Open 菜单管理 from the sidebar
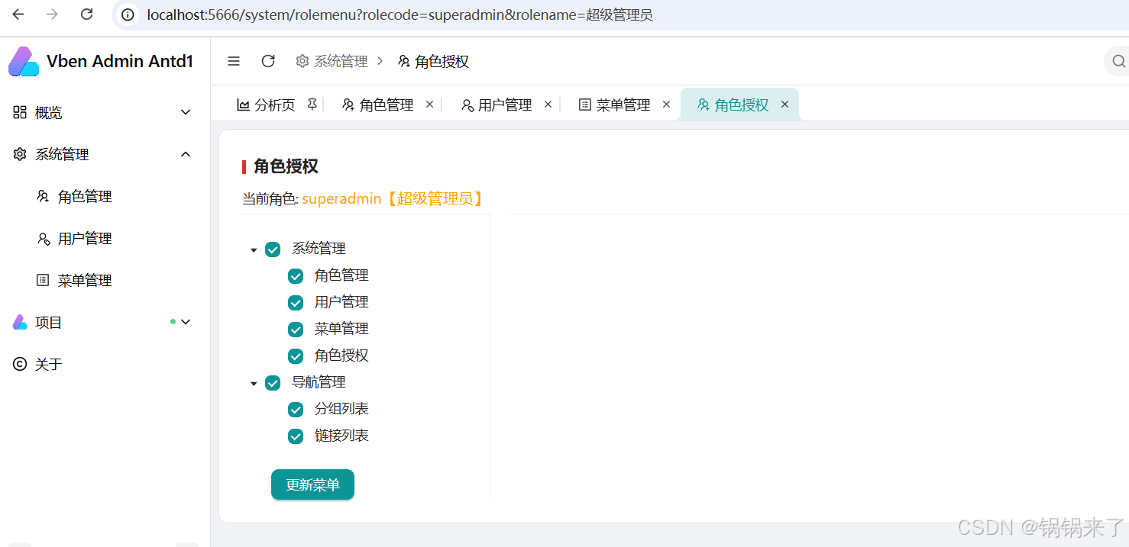1129x547 pixels. 84,279
